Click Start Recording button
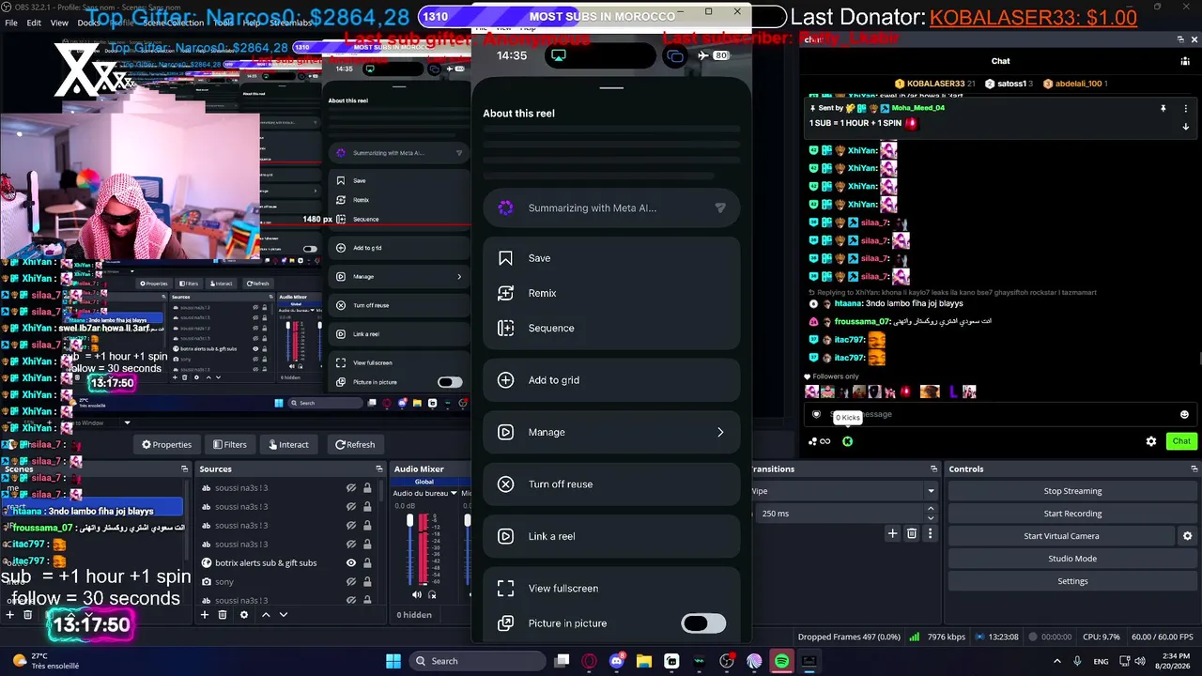Image resolution: width=1202 pixels, height=676 pixels. pyautogui.click(x=1072, y=514)
